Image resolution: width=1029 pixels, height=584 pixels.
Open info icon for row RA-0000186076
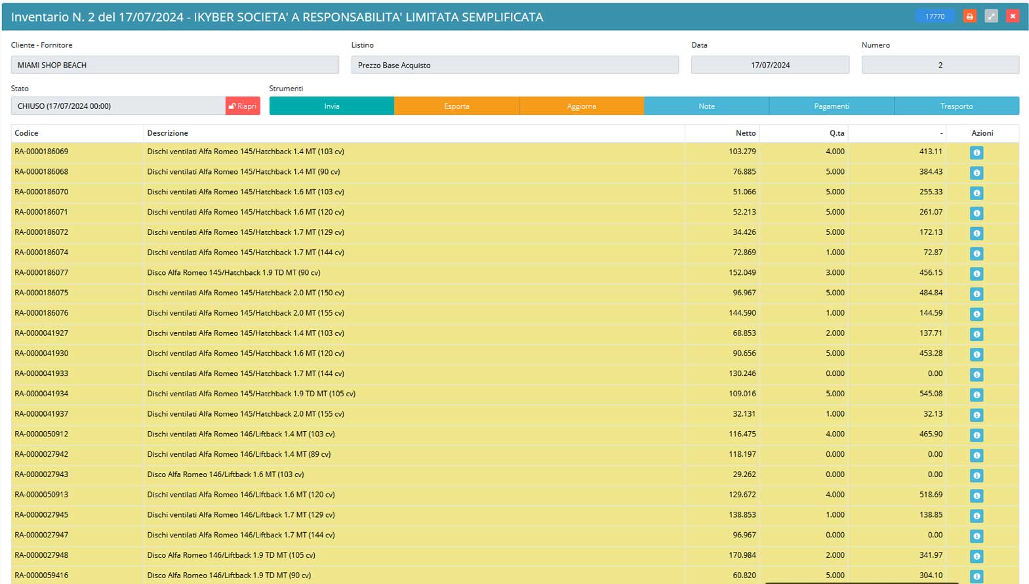click(x=977, y=314)
